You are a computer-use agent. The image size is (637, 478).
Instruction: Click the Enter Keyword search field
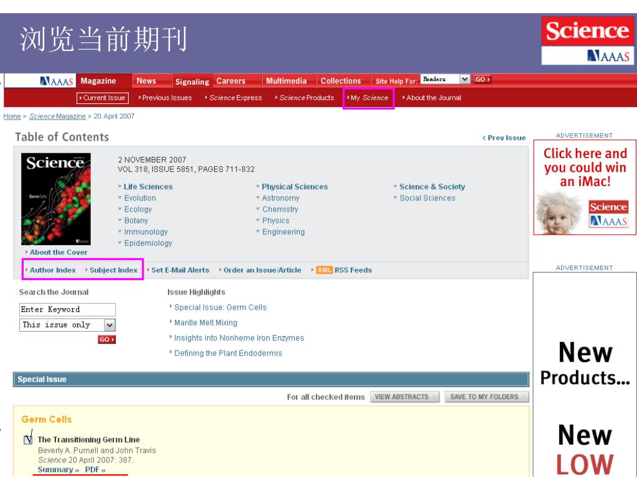pos(67,309)
